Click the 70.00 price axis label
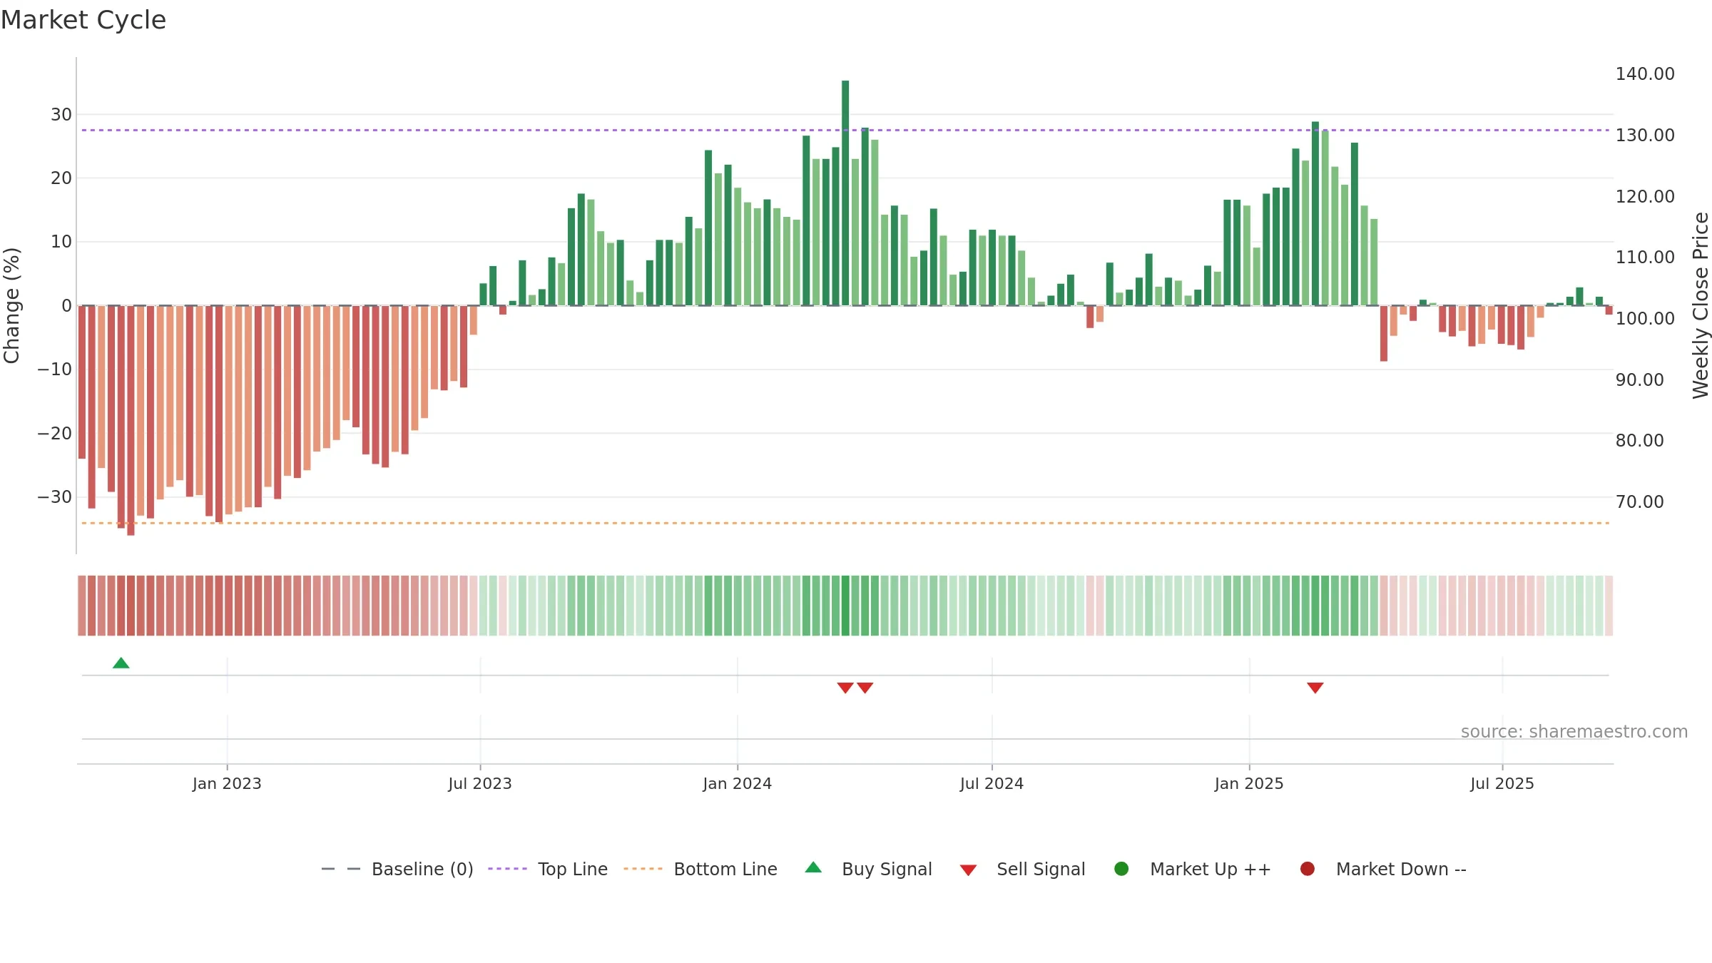Screen dimensions: 1712x963 1639,502
